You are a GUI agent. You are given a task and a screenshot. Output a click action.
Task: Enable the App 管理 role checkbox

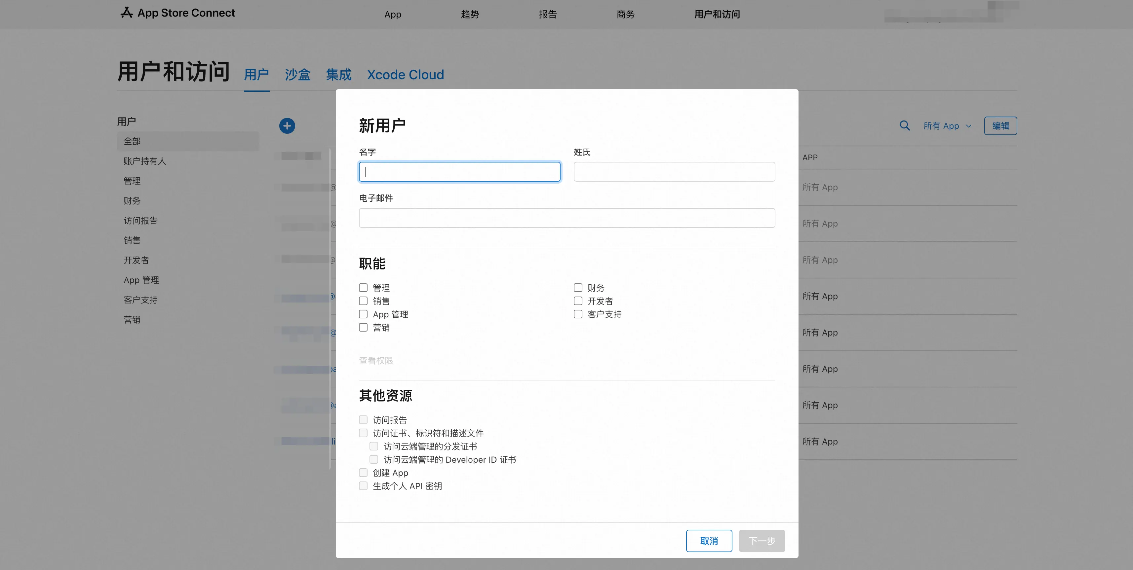363,314
